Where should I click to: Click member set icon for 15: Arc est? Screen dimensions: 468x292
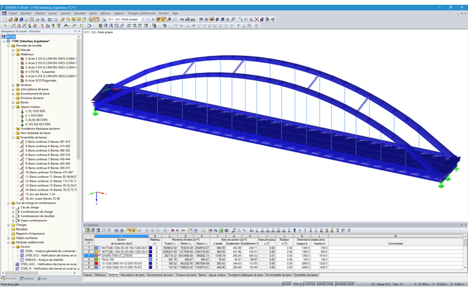(22, 194)
